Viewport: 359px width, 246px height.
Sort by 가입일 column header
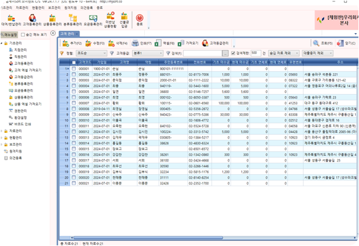pyautogui.click(x=102, y=62)
